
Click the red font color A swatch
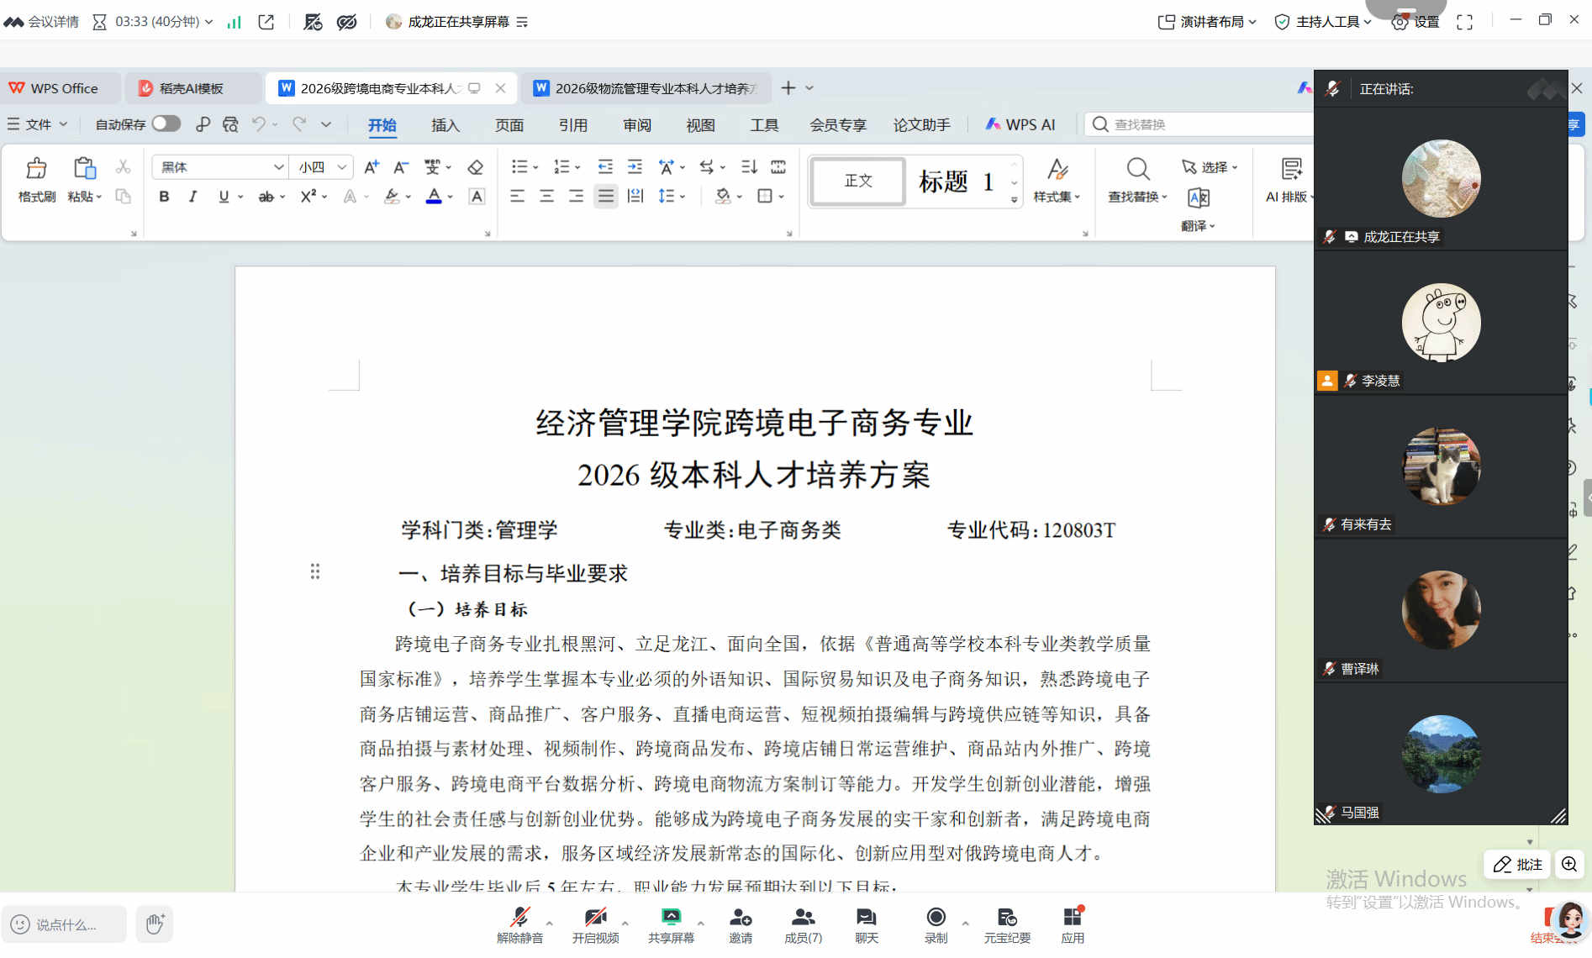(434, 197)
